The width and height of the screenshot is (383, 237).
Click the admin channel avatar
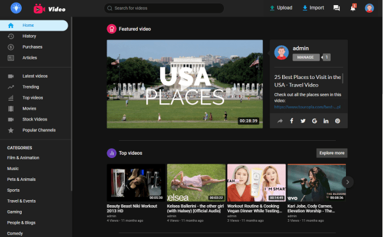282,52
